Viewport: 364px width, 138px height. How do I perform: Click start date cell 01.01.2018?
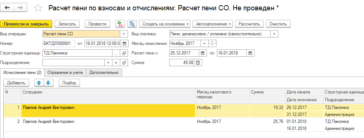click(x=304, y=121)
